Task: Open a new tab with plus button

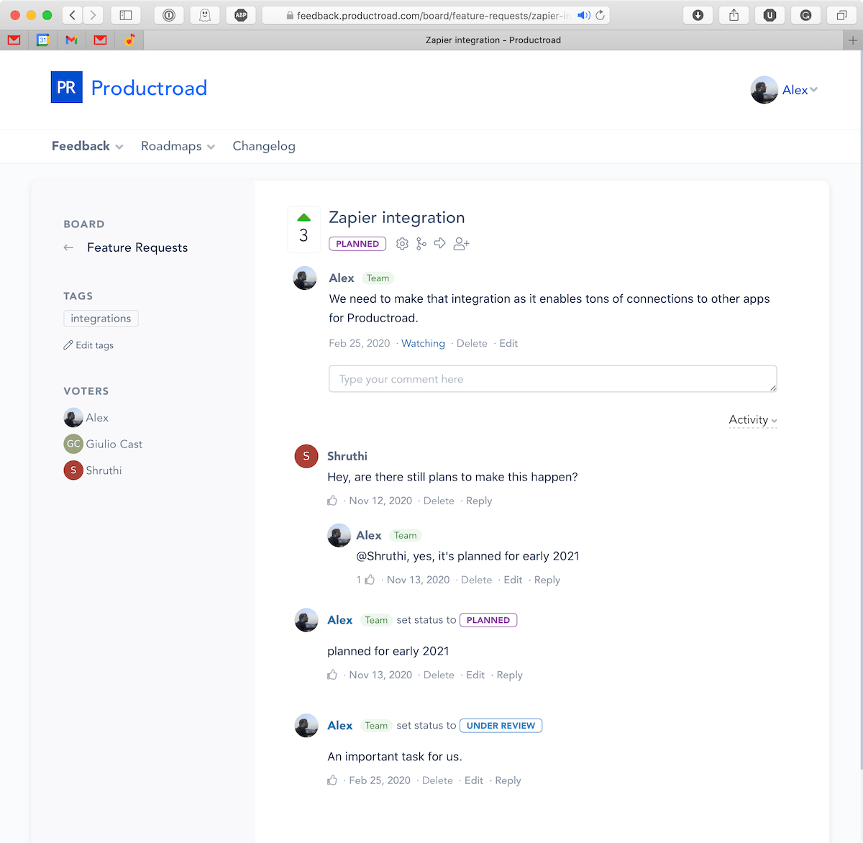Action: pos(853,40)
